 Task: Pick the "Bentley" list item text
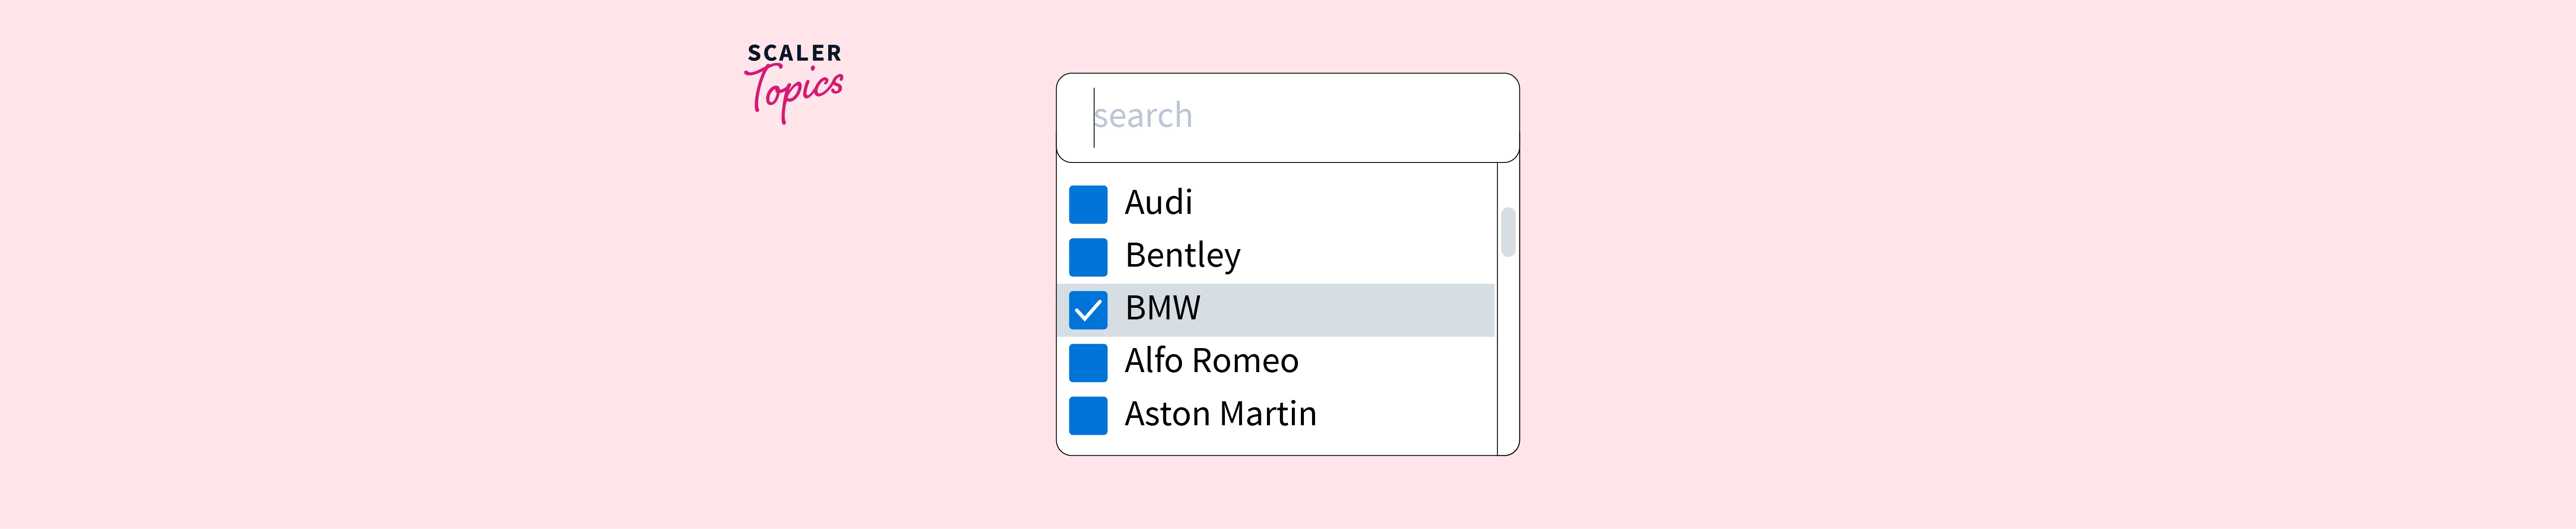click(1182, 255)
